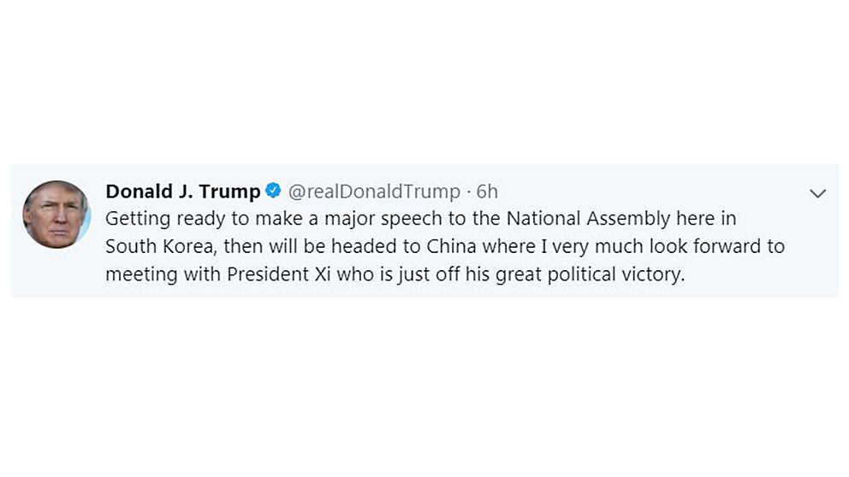849x477 pixels.
Task: Expand the tweet options chevron
Action: (817, 194)
